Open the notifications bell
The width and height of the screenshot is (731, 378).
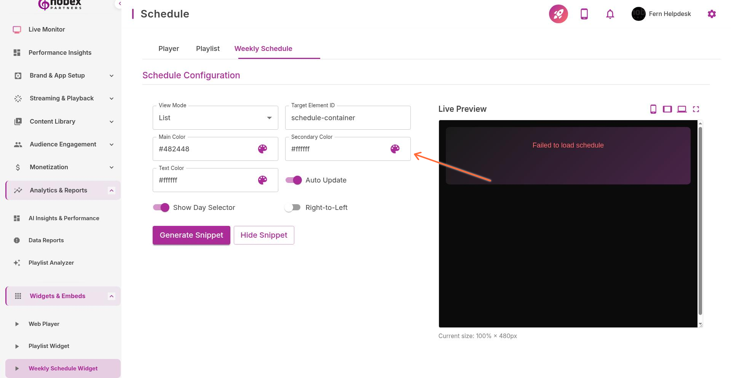pos(610,14)
